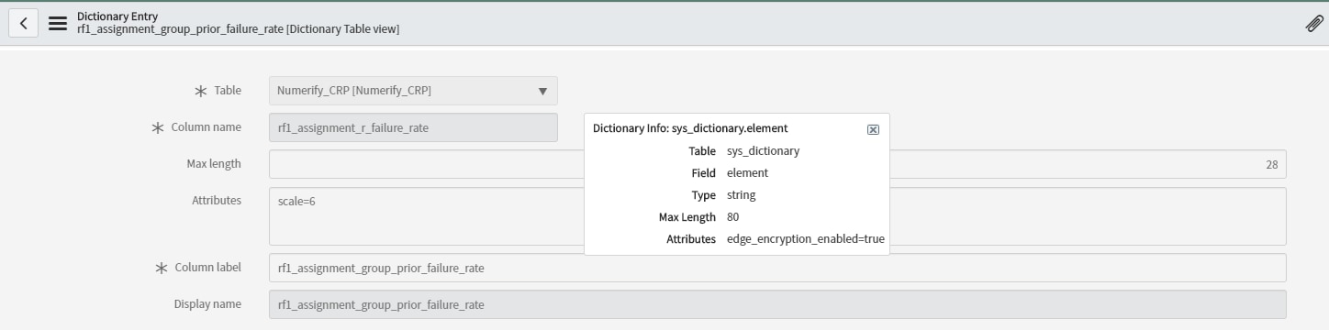Image resolution: width=1329 pixels, height=330 pixels.
Task: Click 'Dictionary Info: sys_dictionary.element' popup title
Action: (690, 128)
